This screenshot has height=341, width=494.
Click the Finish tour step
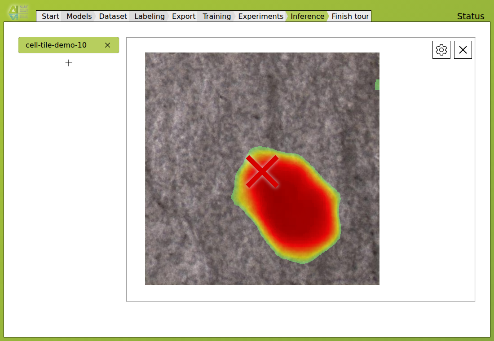pyautogui.click(x=350, y=16)
